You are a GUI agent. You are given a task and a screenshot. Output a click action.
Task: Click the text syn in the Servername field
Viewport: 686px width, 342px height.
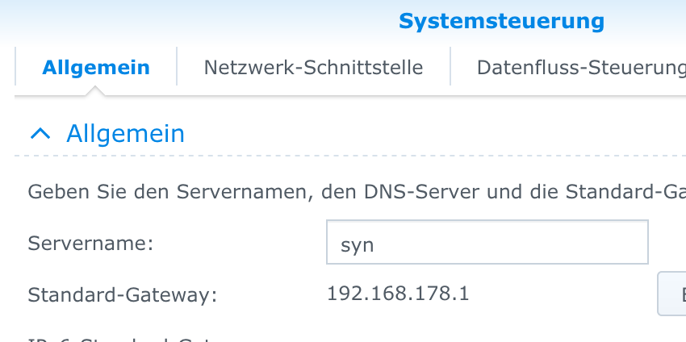point(357,244)
